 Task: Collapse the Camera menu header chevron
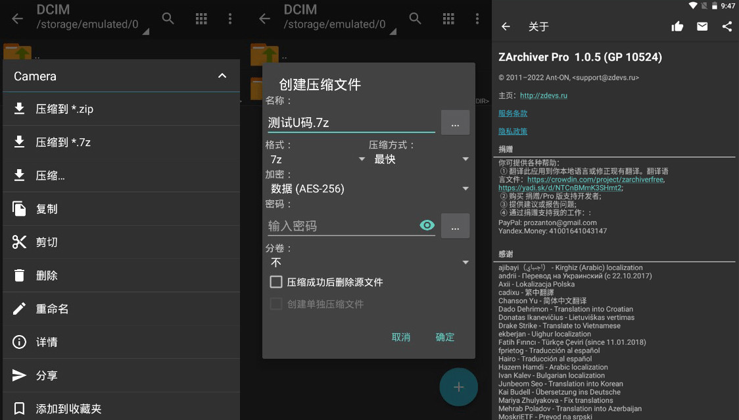coord(222,76)
